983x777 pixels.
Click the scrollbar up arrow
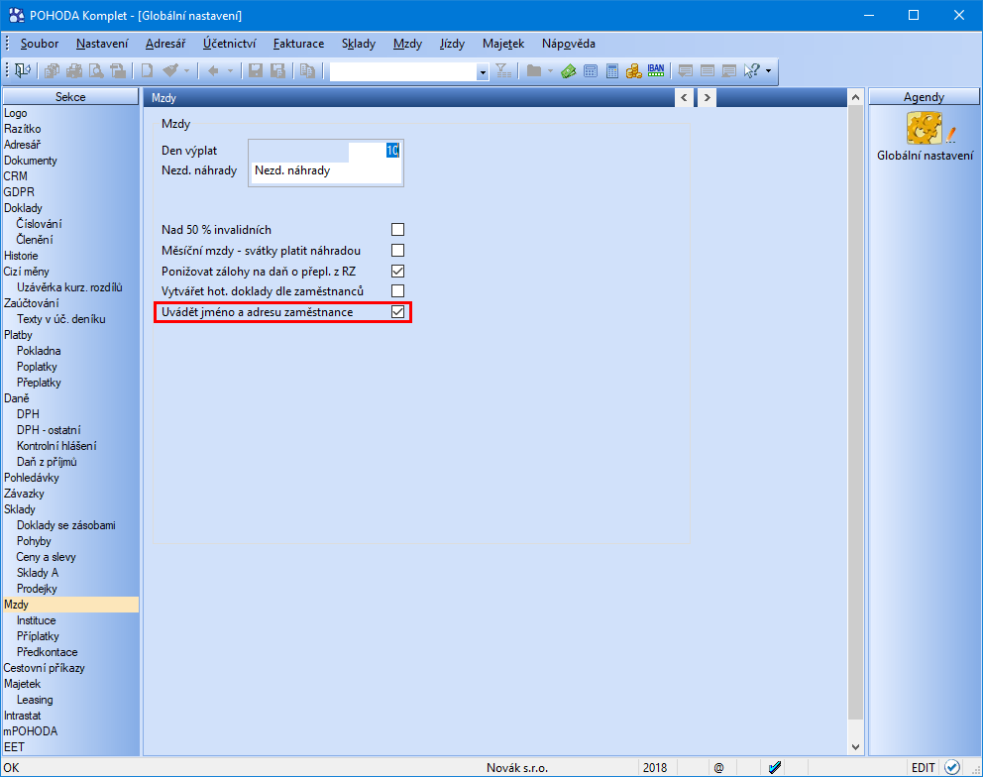coord(855,97)
